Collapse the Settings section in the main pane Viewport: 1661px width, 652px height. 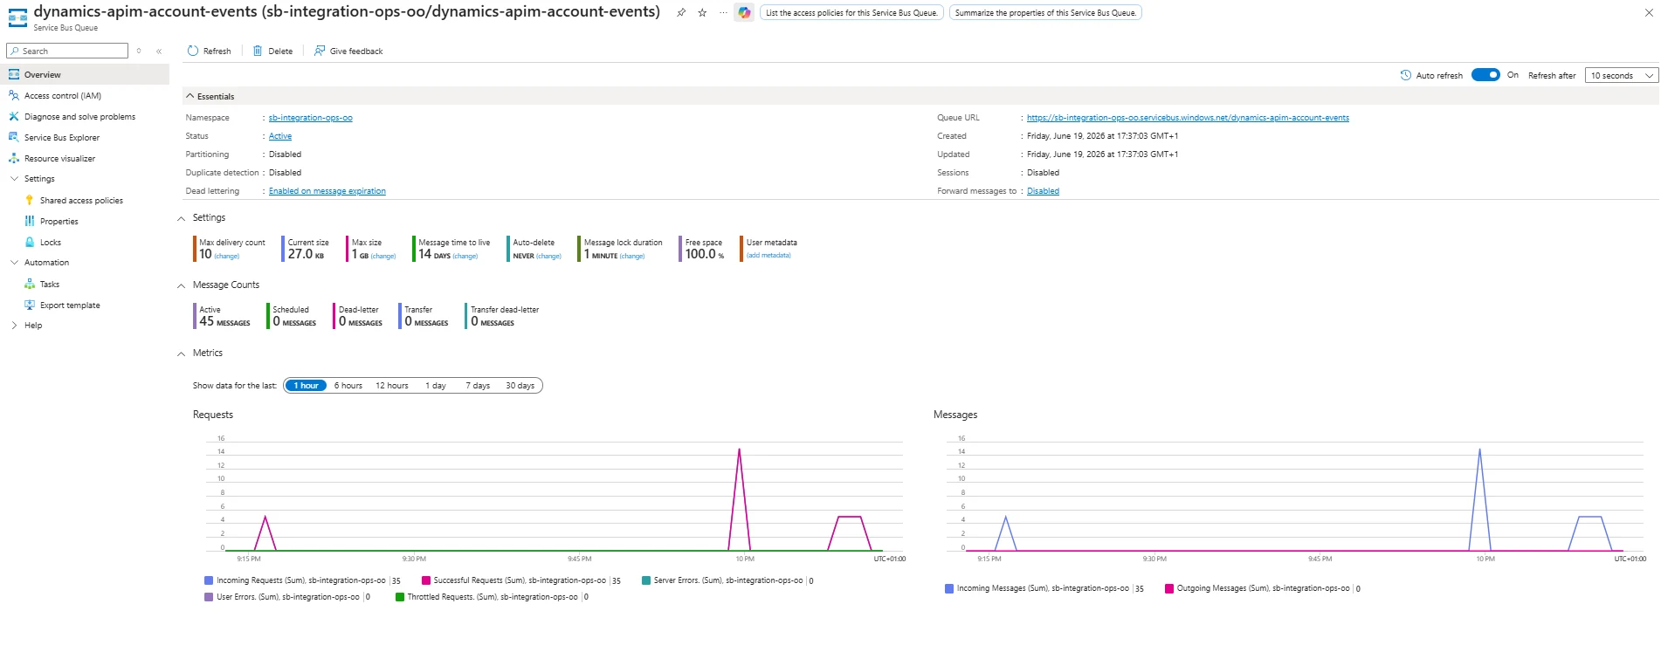click(x=182, y=218)
